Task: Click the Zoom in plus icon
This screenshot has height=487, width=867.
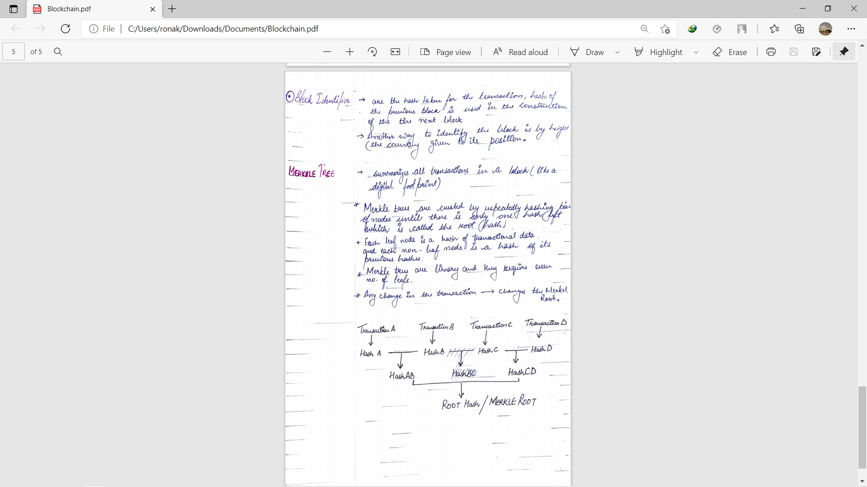Action: click(x=350, y=52)
